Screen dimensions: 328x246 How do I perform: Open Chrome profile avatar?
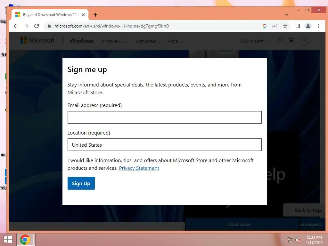point(308,26)
